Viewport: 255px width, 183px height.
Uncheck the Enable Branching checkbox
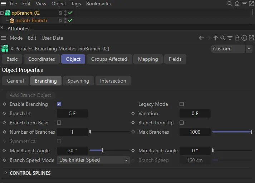click(59, 104)
